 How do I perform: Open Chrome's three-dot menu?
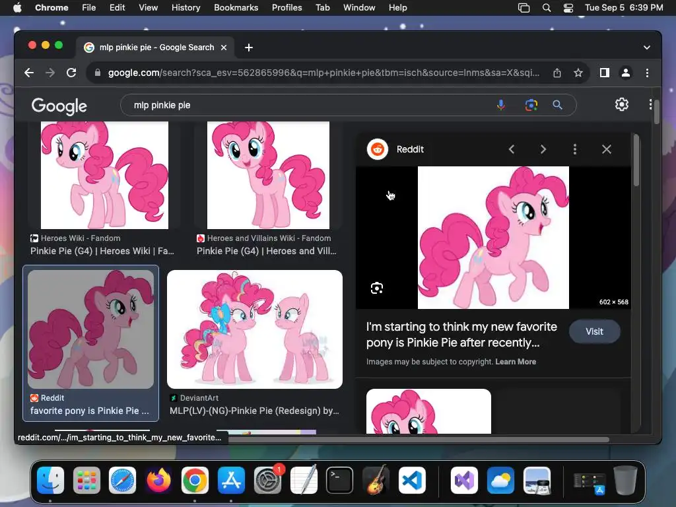click(x=647, y=73)
